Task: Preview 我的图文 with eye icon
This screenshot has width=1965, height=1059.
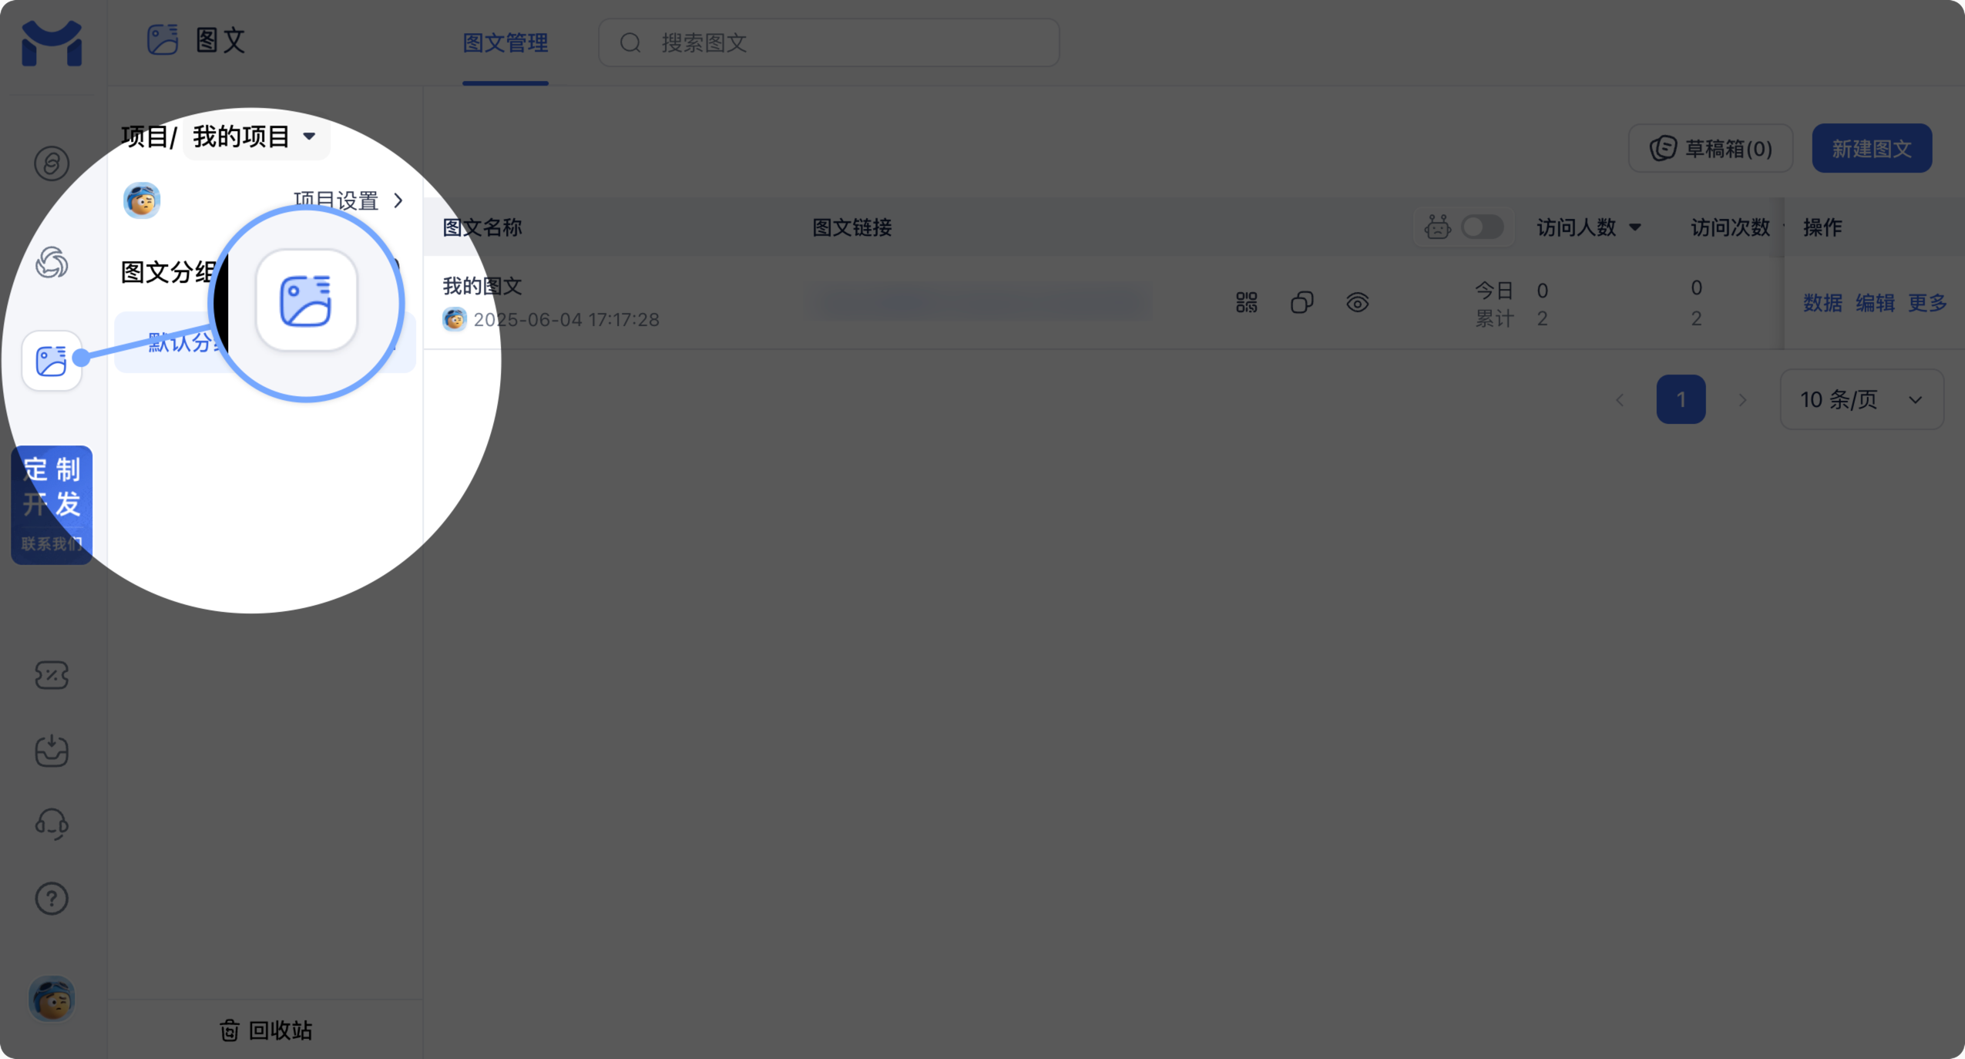Action: click(x=1357, y=302)
